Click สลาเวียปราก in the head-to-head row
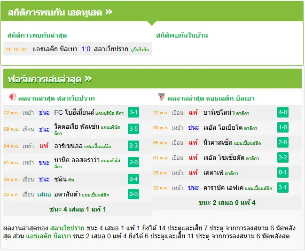The width and height of the screenshot is (305, 251). [111, 49]
